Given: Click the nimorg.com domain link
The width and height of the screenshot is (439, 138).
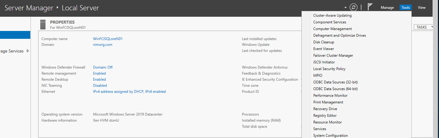Looking at the screenshot, I should [x=103, y=45].
